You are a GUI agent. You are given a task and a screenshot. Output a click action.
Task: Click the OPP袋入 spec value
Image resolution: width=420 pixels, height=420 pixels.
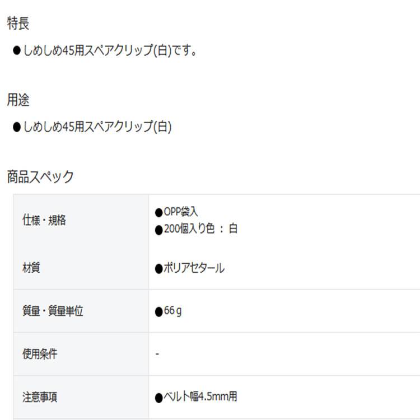coord(180,212)
